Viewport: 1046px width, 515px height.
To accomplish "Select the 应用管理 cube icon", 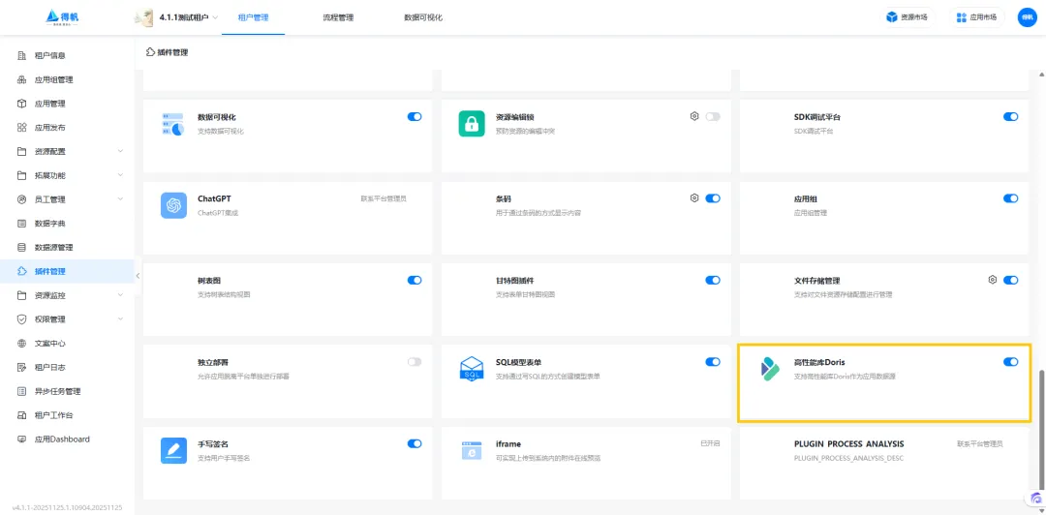I will point(21,104).
